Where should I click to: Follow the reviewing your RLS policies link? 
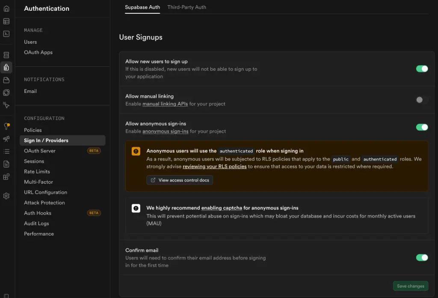[214, 167]
